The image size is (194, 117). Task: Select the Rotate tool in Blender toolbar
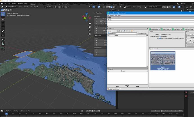pos(3,27)
